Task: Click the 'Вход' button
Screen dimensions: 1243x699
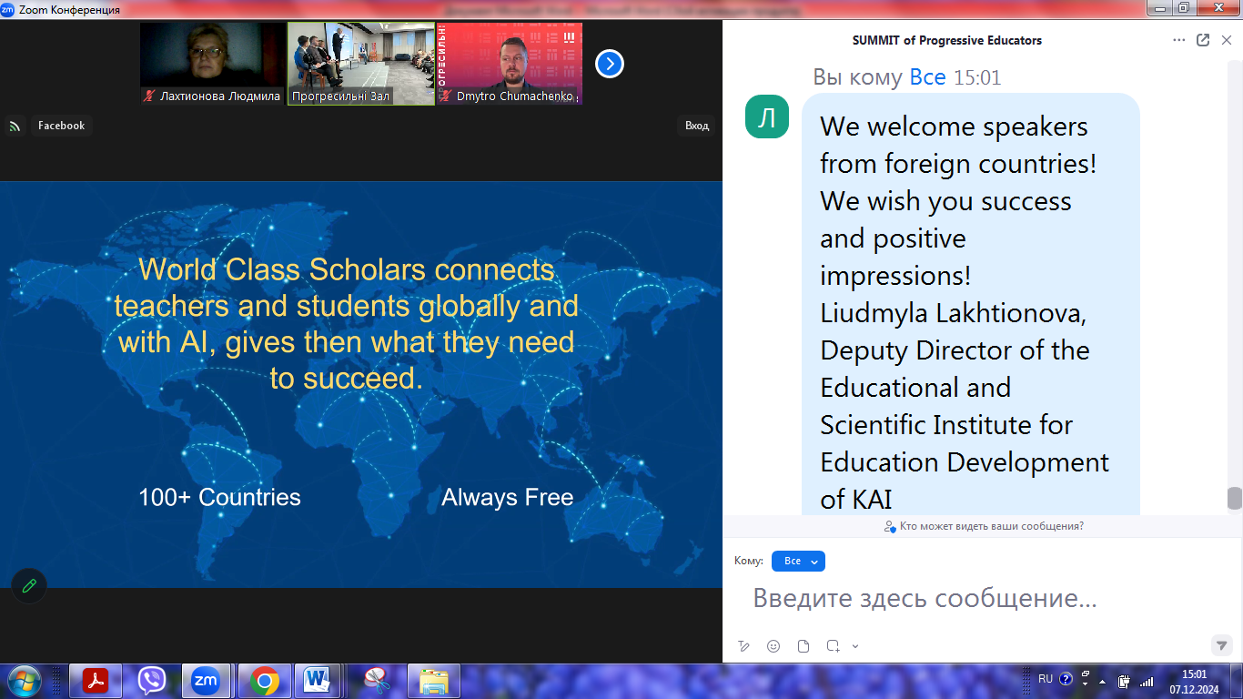Action: point(697,127)
